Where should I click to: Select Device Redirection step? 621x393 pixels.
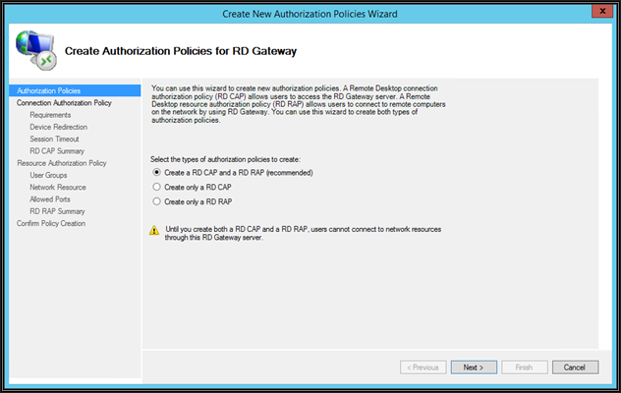[59, 127]
